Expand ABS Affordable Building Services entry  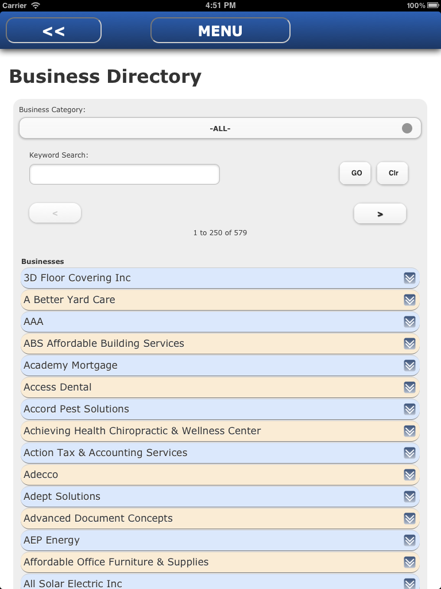coord(220,344)
